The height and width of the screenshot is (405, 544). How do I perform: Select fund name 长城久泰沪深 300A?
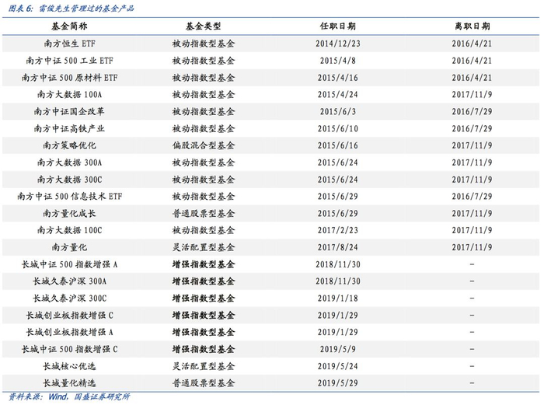pyautogui.click(x=69, y=281)
